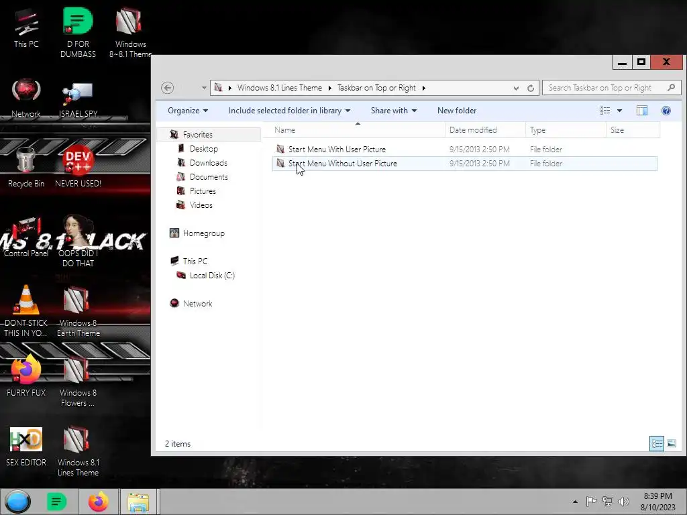
Task: Open NEVER USED! Dev C++ icon
Action: point(78,166)
